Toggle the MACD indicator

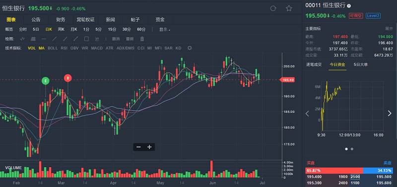point(97,48)
